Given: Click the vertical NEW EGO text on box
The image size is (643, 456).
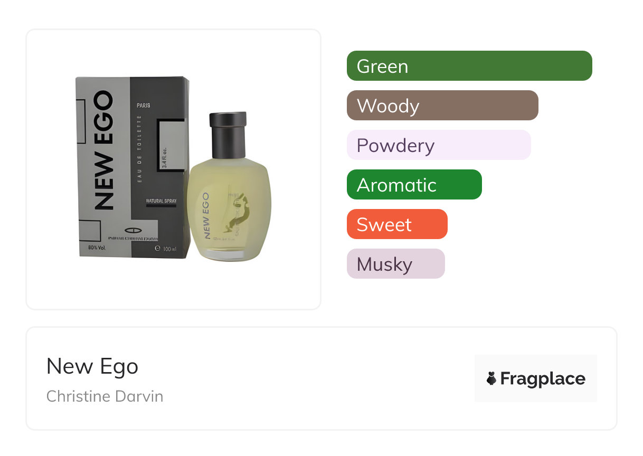Looking at the screenshot, I should pyautogui.click(x=103, y=150).
